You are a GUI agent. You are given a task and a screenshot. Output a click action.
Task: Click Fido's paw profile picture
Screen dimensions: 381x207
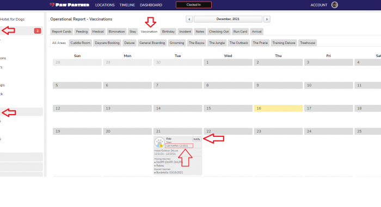[159, 142]
